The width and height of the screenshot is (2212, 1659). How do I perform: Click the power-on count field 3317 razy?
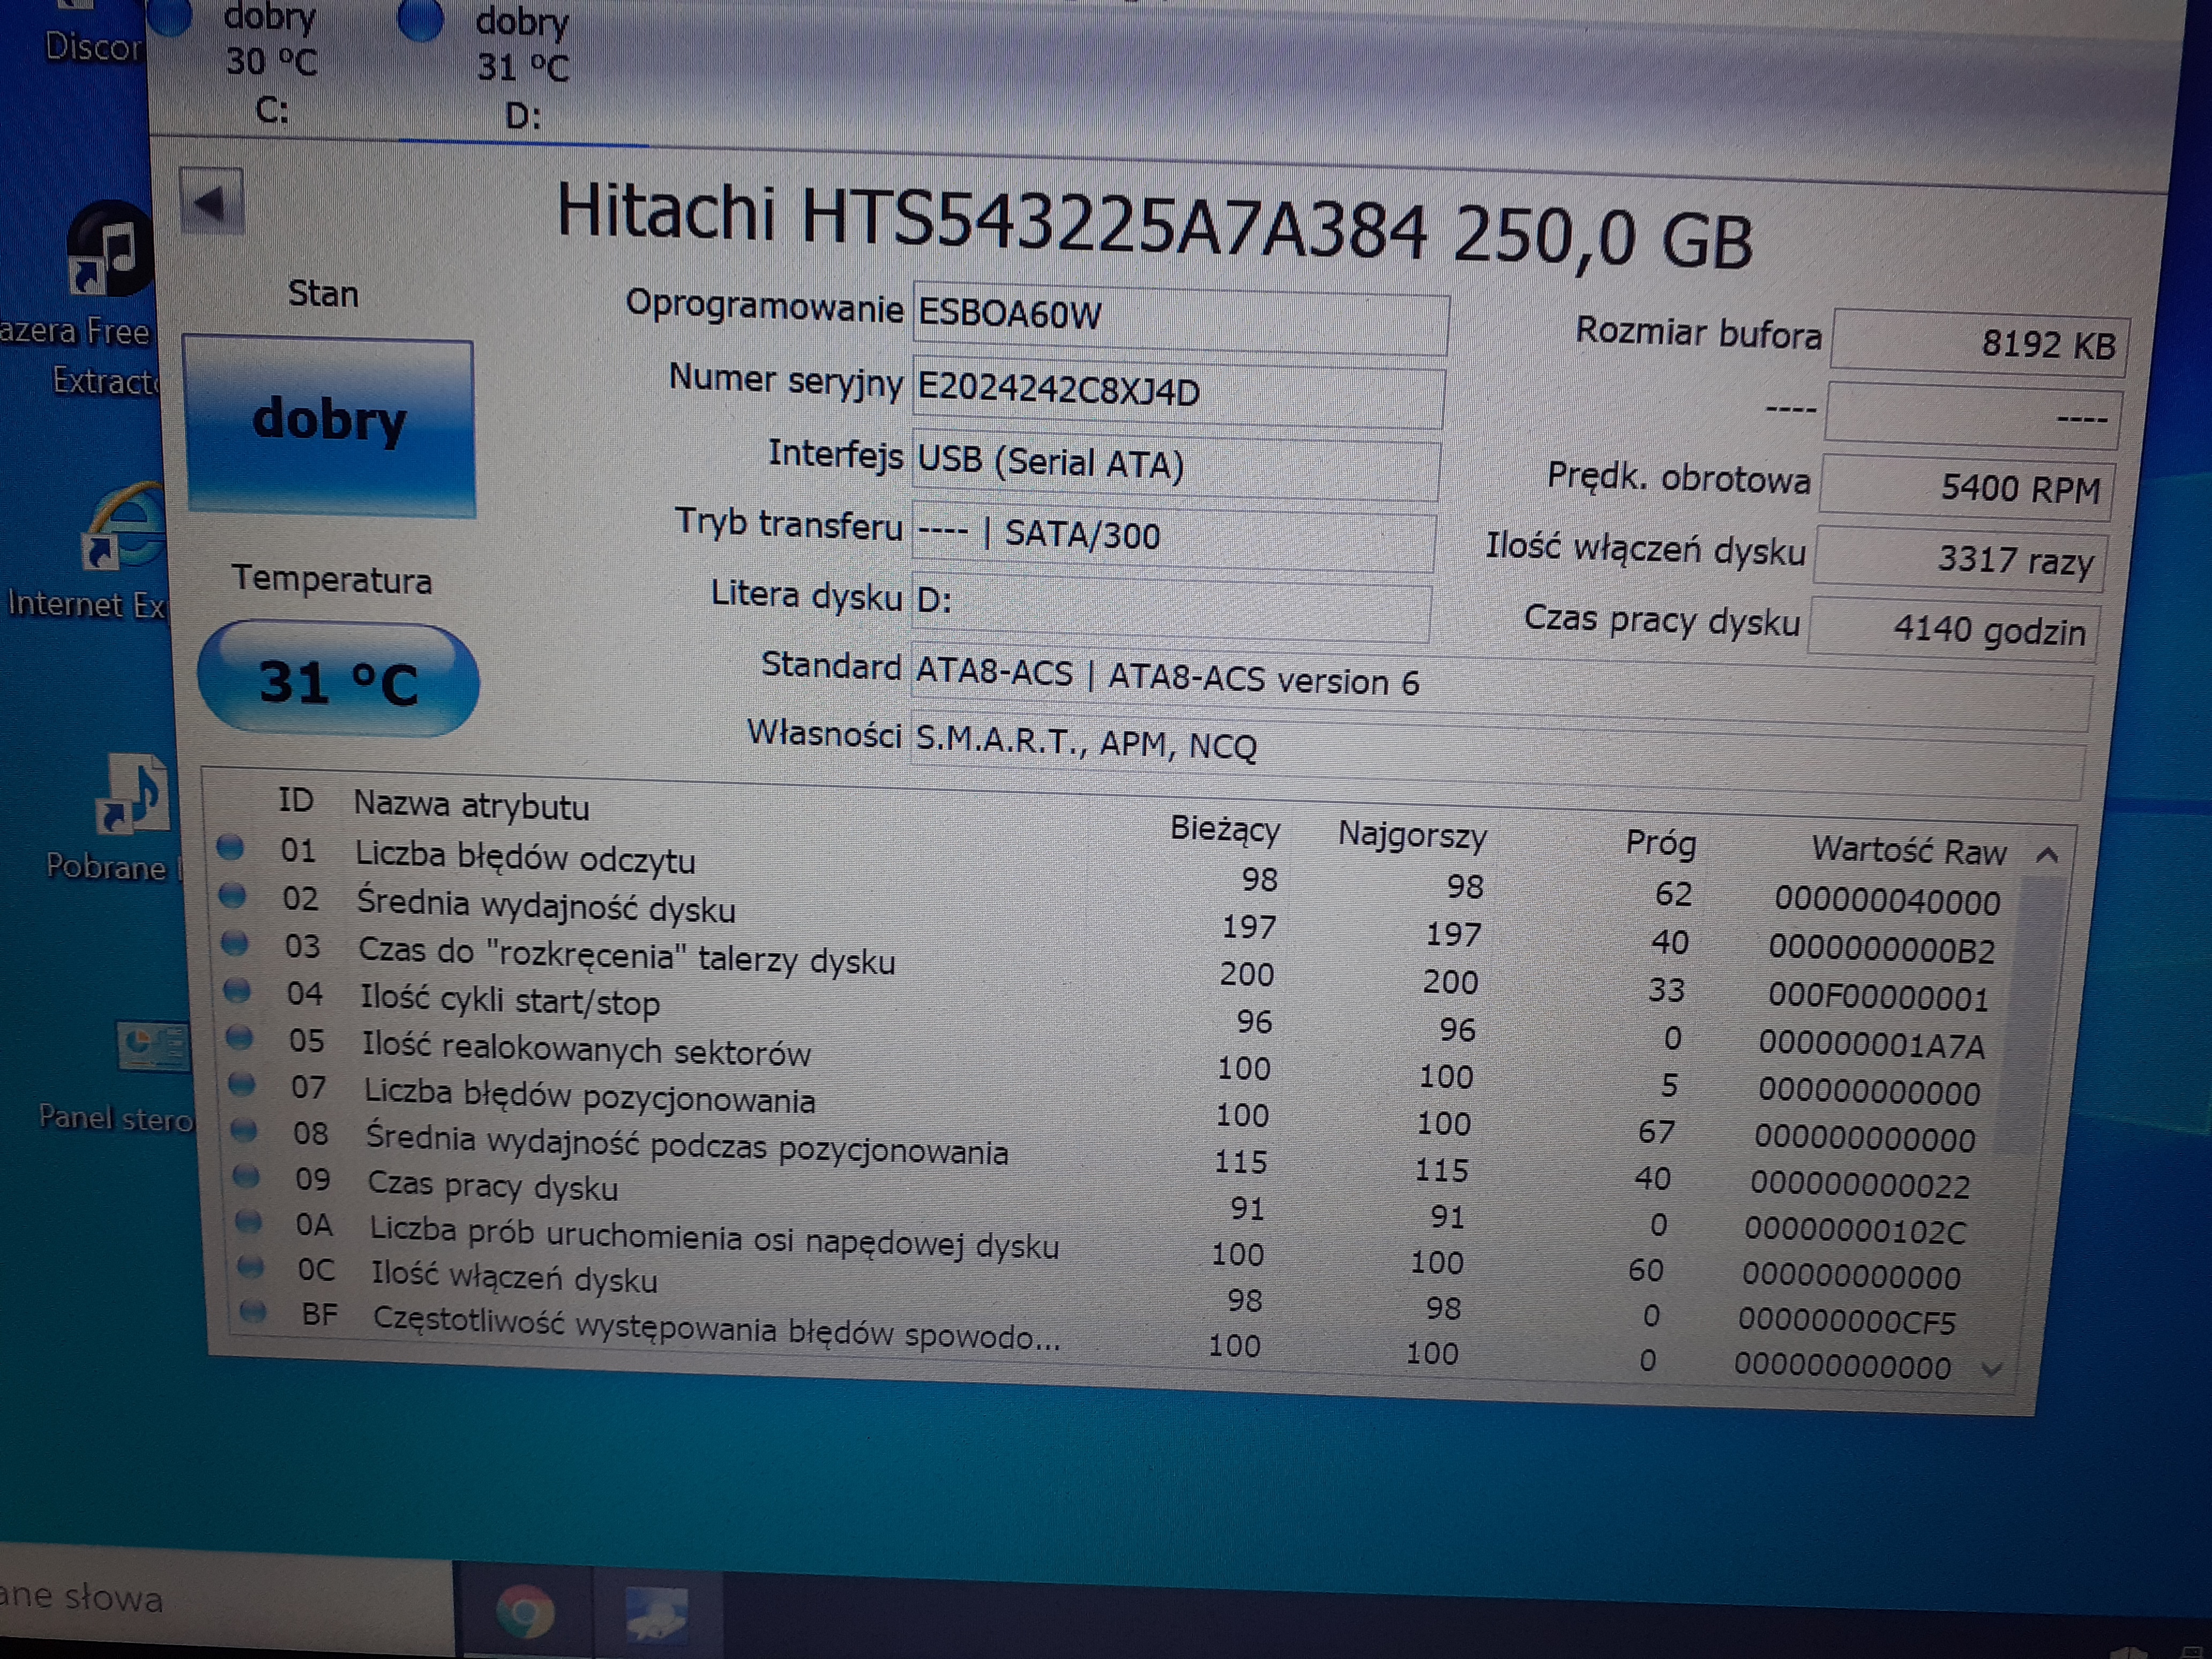[1961, 558]
